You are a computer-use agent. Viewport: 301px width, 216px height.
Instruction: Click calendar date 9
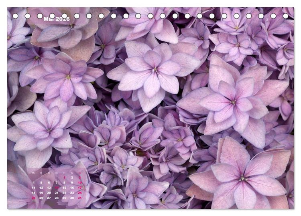point(72,183)
